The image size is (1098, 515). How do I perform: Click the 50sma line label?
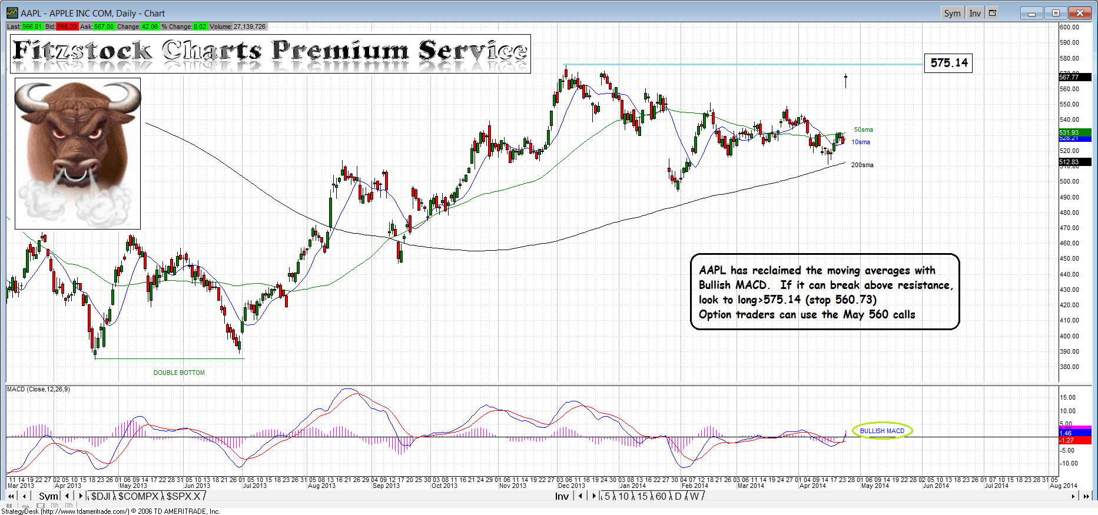864,129
